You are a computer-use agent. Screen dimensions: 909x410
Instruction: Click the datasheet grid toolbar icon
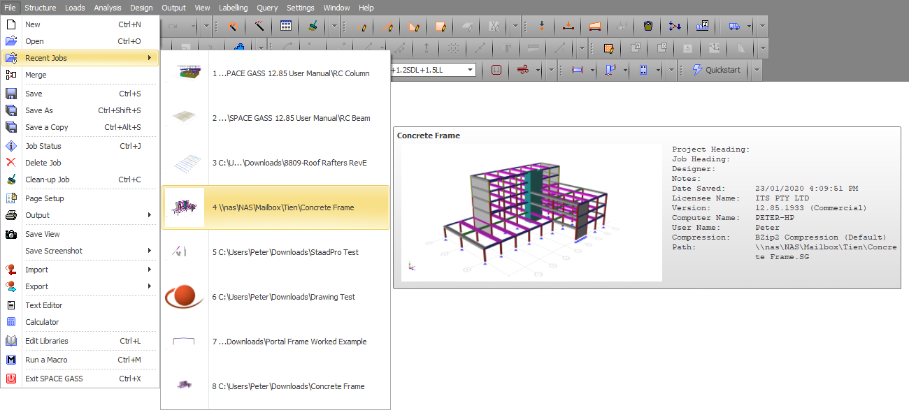pos(285,27)
